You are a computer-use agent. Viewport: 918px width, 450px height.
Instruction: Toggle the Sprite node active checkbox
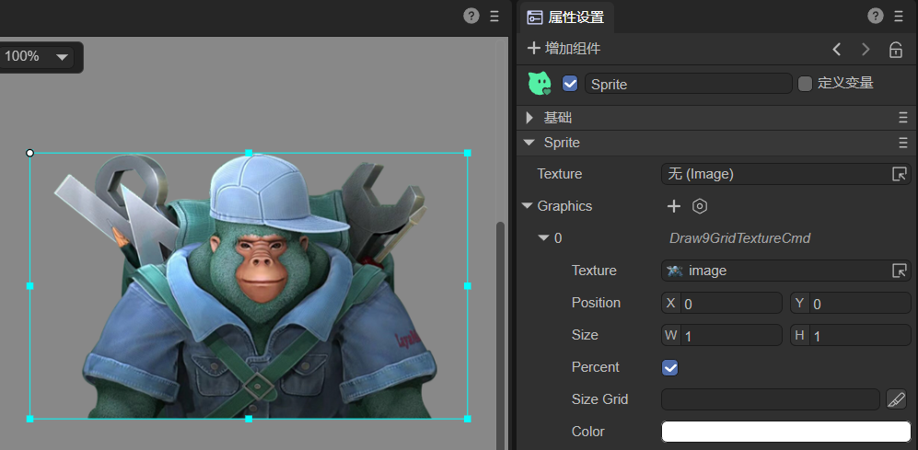click(x=570, y=84)
